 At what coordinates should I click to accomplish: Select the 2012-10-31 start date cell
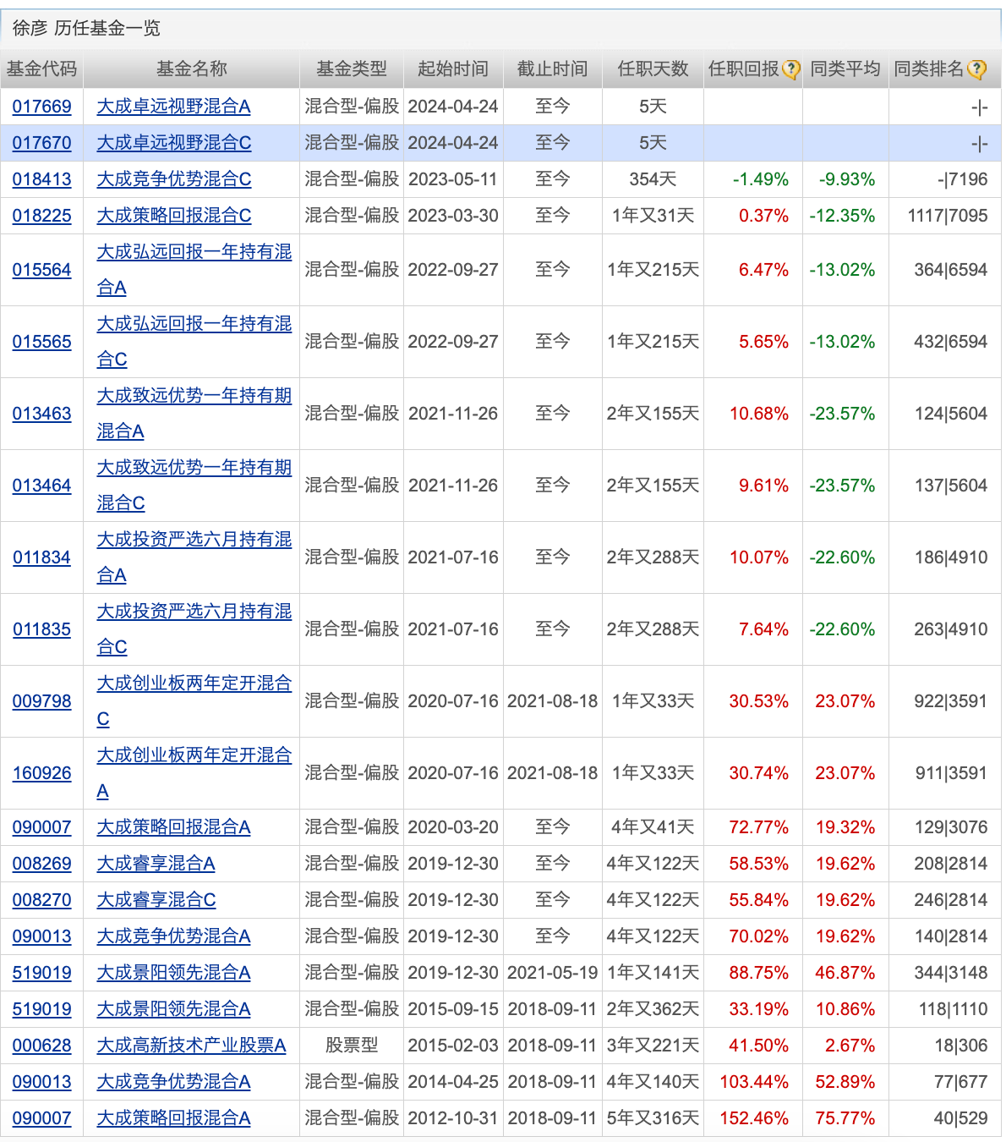pyautogui.click(x=453, y=1118)
